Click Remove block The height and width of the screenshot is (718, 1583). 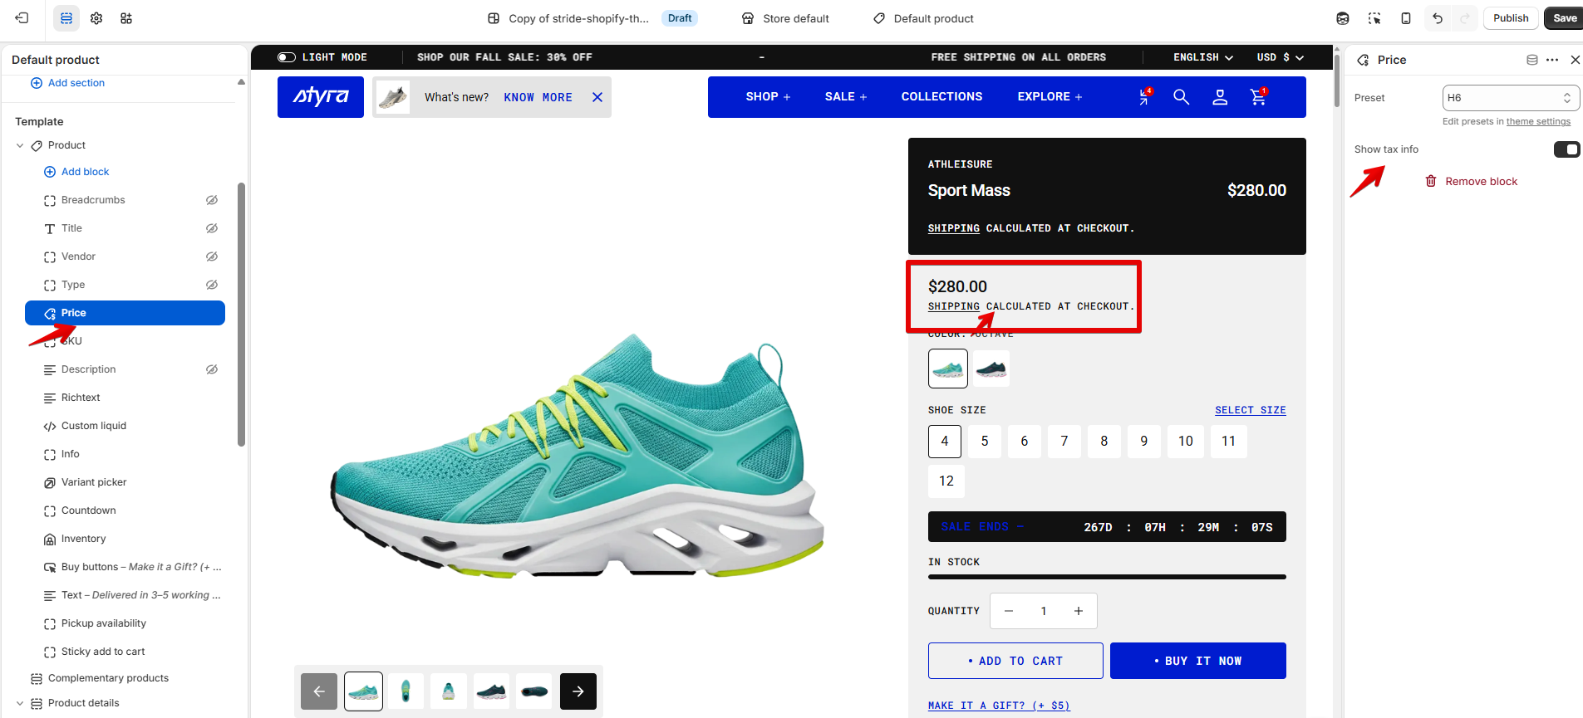[x=1472, y=182]
